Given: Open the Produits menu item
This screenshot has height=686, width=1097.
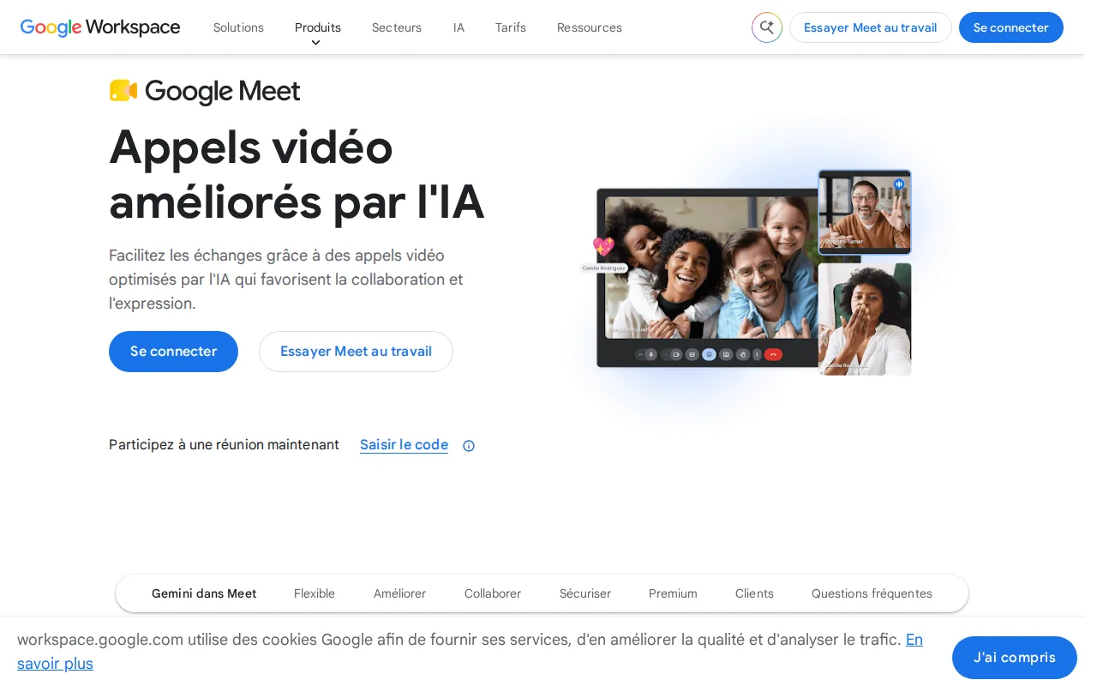Looking at the screenshot, I should click(318, 27).
